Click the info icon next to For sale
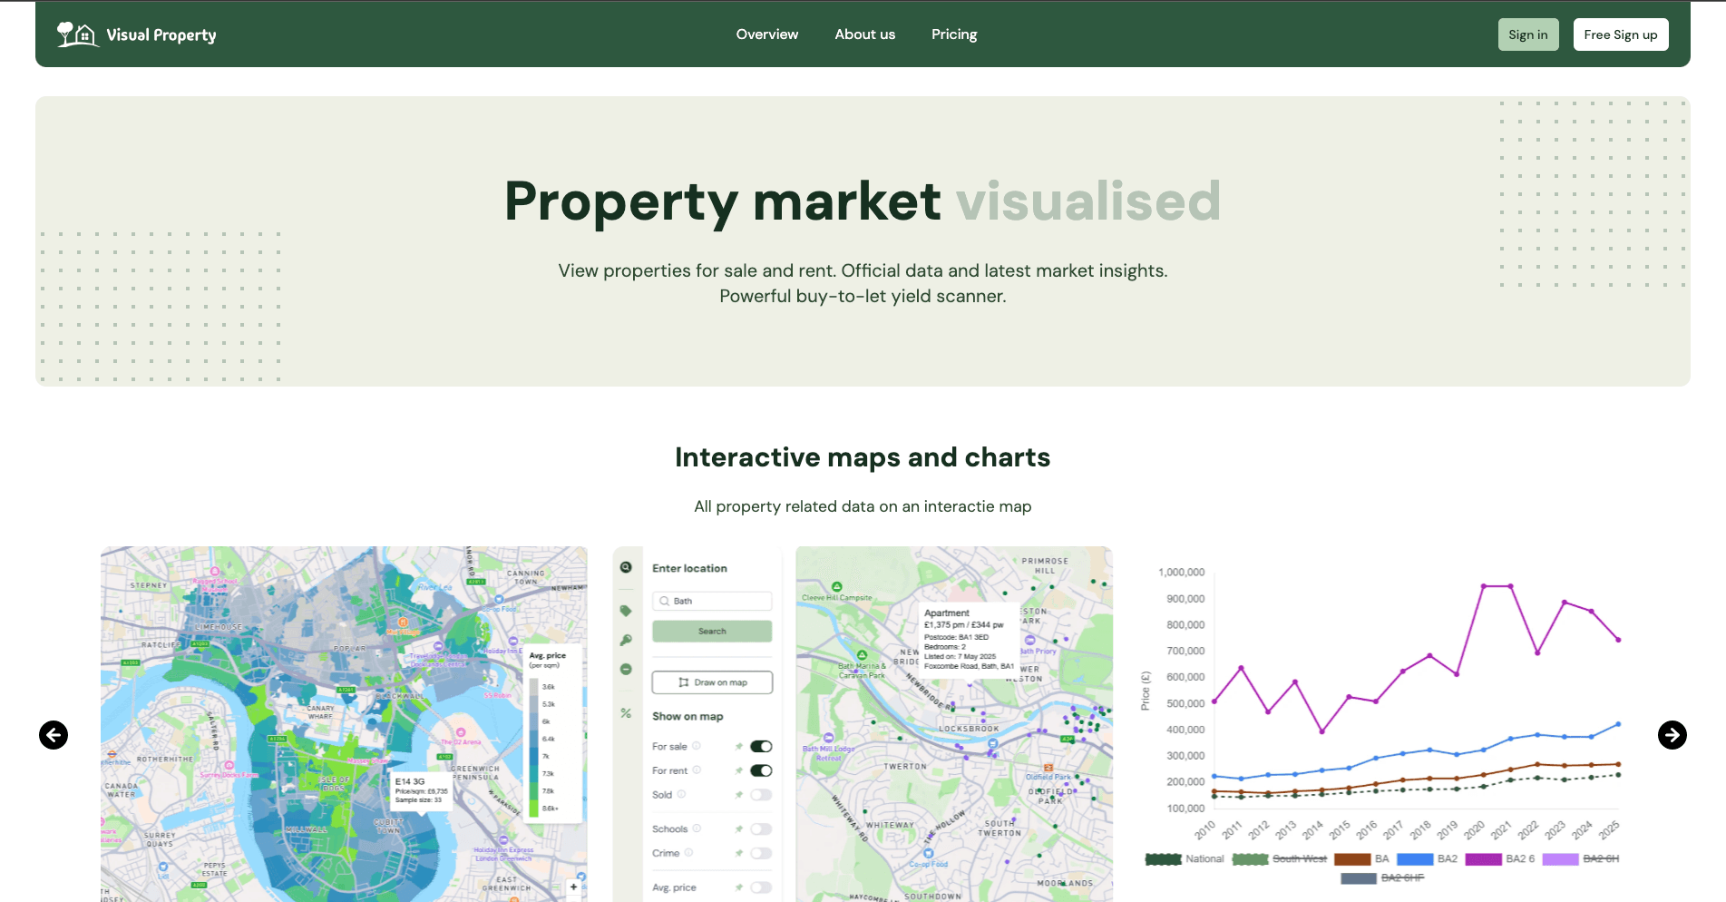Image resolution: width=1726 pixels, height=902 pixels. [x=697, y=746]
